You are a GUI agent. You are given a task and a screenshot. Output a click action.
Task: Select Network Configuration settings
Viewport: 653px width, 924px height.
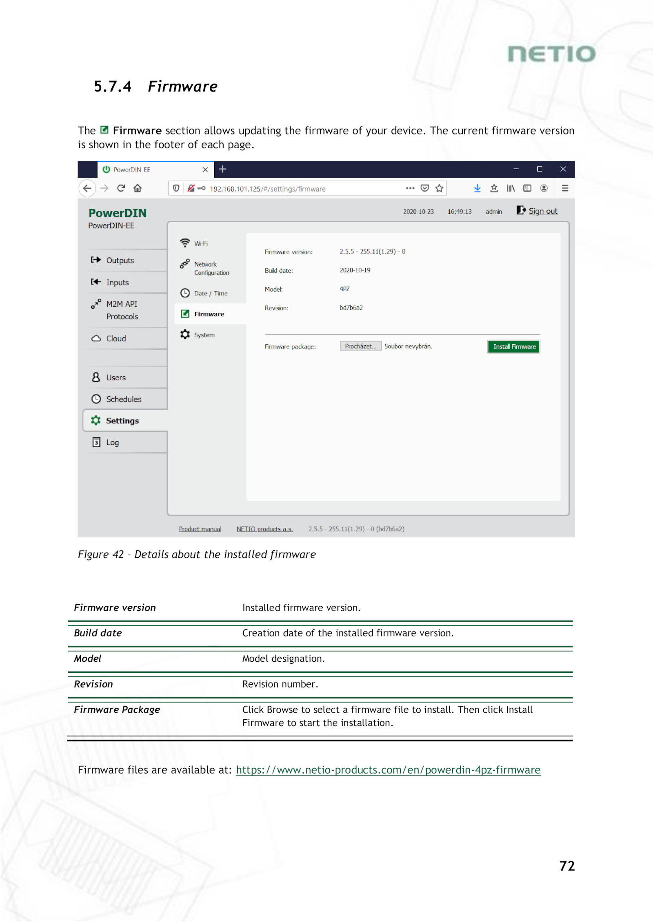pos(211,268)
